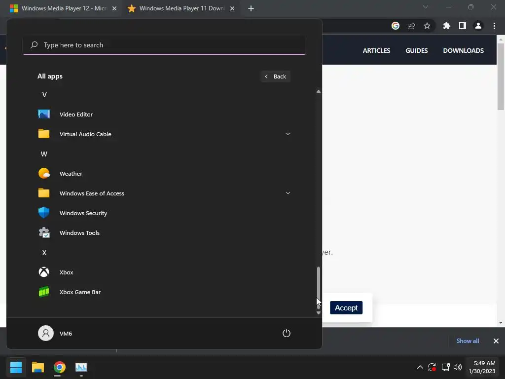
Task: Switch to Windows Media Player 11 Download tab
Action: click(x=181, y=8)
